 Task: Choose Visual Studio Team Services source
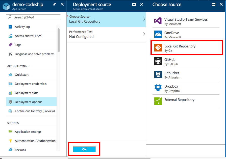tap(186, 21)
